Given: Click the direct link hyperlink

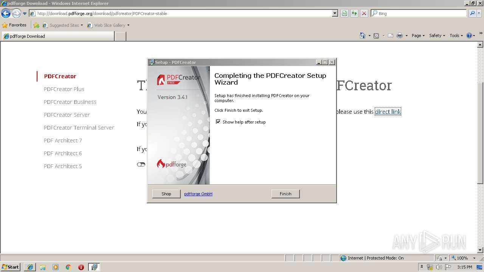Looking at the screenshot, I should tap(388, 111).
